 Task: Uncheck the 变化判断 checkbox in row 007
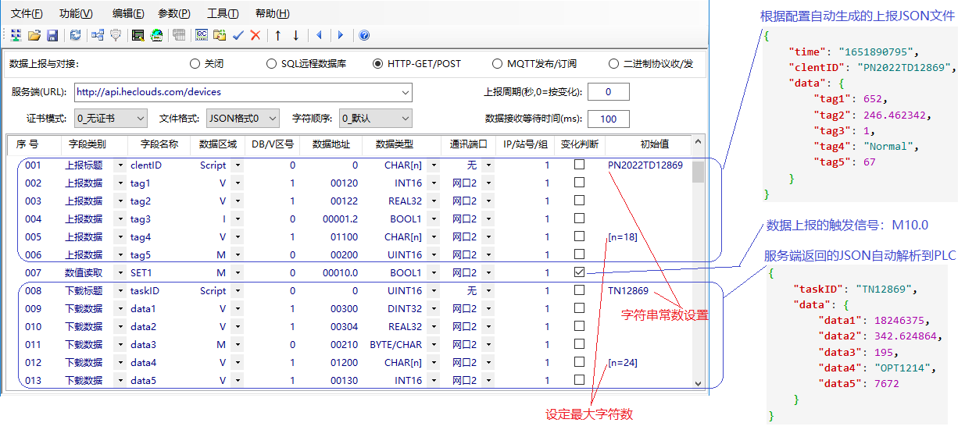coord(579,272)
